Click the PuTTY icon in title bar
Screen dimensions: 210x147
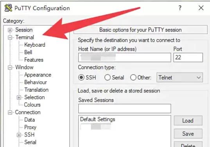pyautogui.click(x=8, y=8)
